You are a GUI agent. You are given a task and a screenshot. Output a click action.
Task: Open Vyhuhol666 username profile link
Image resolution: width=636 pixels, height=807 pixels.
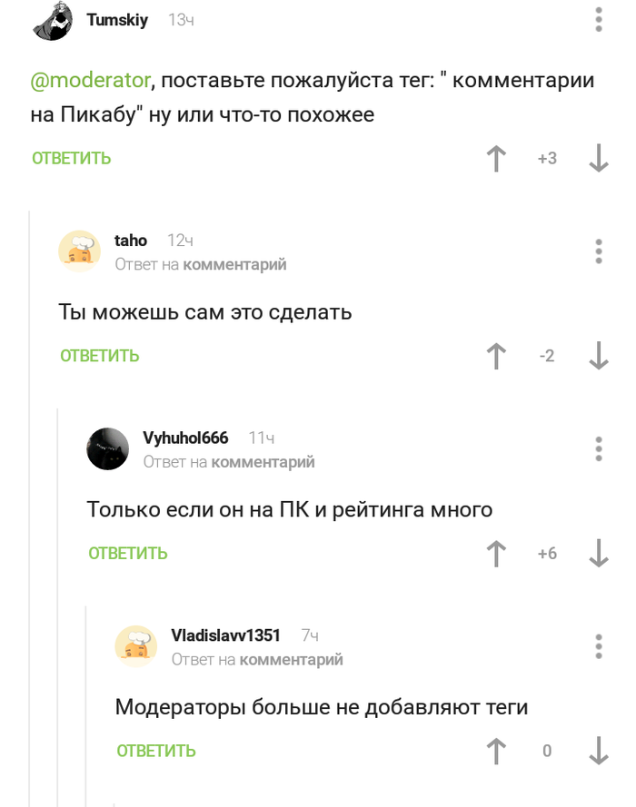185,438
